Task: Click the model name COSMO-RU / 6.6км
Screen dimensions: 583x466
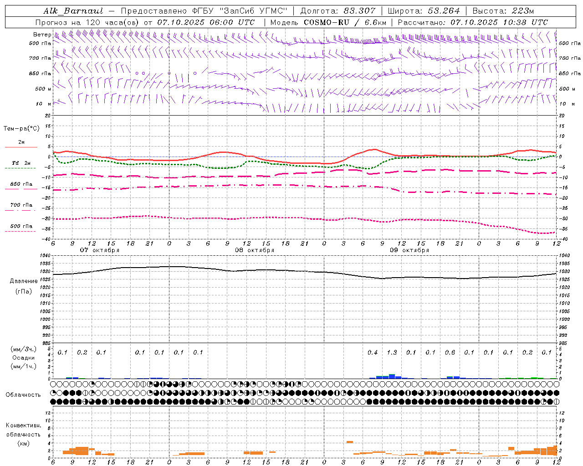Action: point(345,22)
